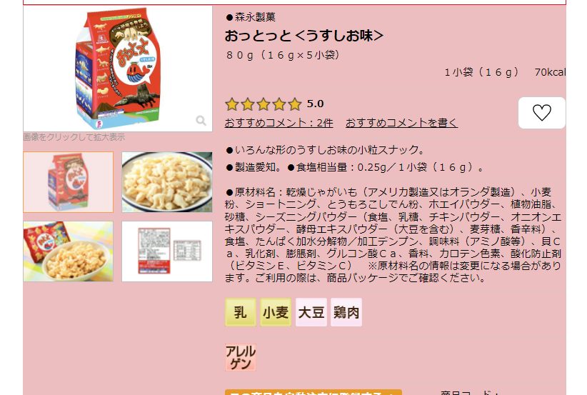587x395 pixels.
Task: Select the snack bowl close-up thumbnail
Action: click(167, 182)
